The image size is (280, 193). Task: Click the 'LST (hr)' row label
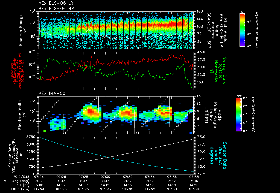[x=22, y=185]
